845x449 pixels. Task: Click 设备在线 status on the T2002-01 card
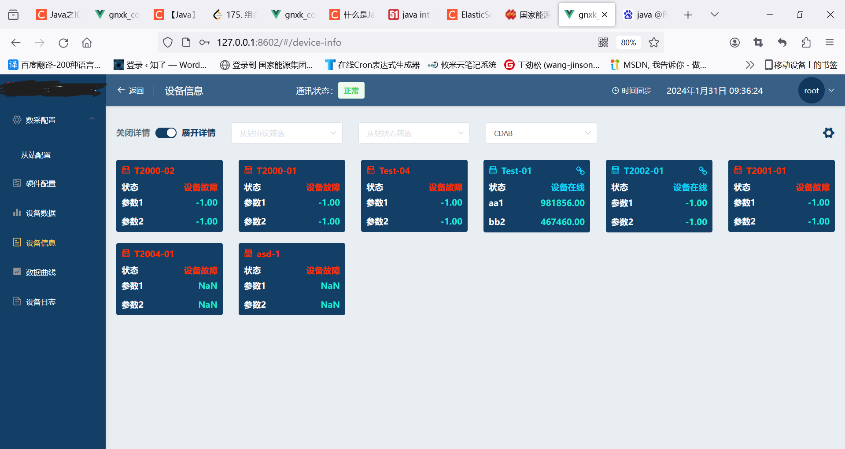tap(690, 188)
